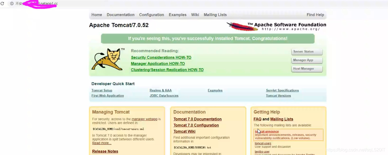Click Find Help in the navigation bar
The width and height of the screenshot is (388, 155).
coord(315,15)
